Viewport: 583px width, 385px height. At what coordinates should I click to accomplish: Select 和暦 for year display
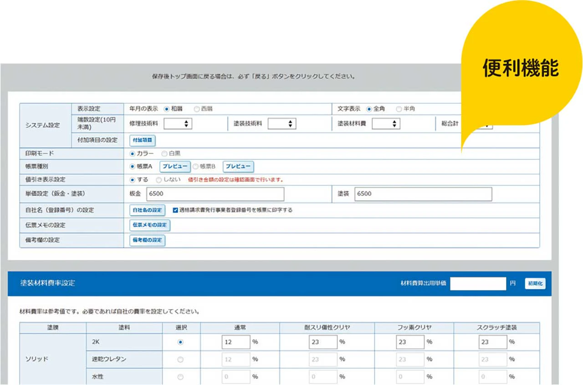(167, 109)
